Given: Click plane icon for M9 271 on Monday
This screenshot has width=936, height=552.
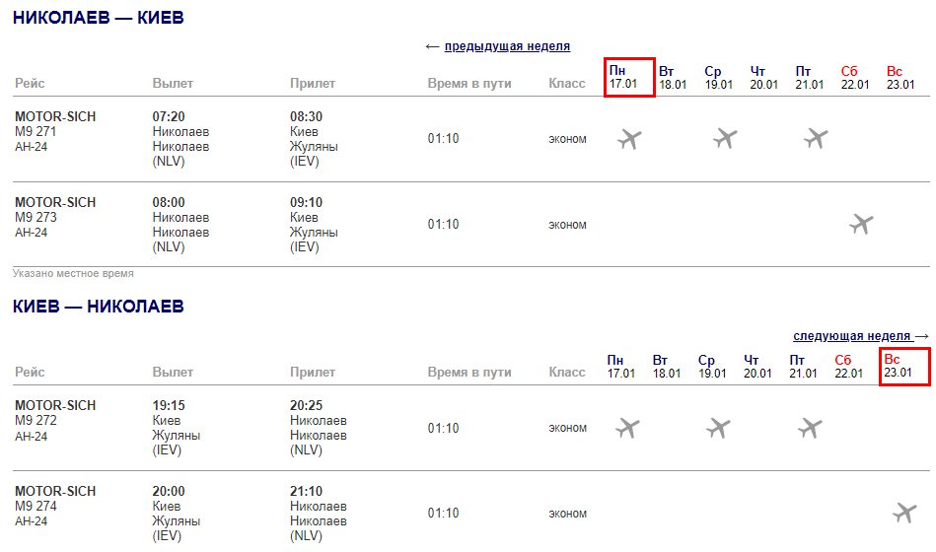Looking at the screenshot, I should [629, 139].
